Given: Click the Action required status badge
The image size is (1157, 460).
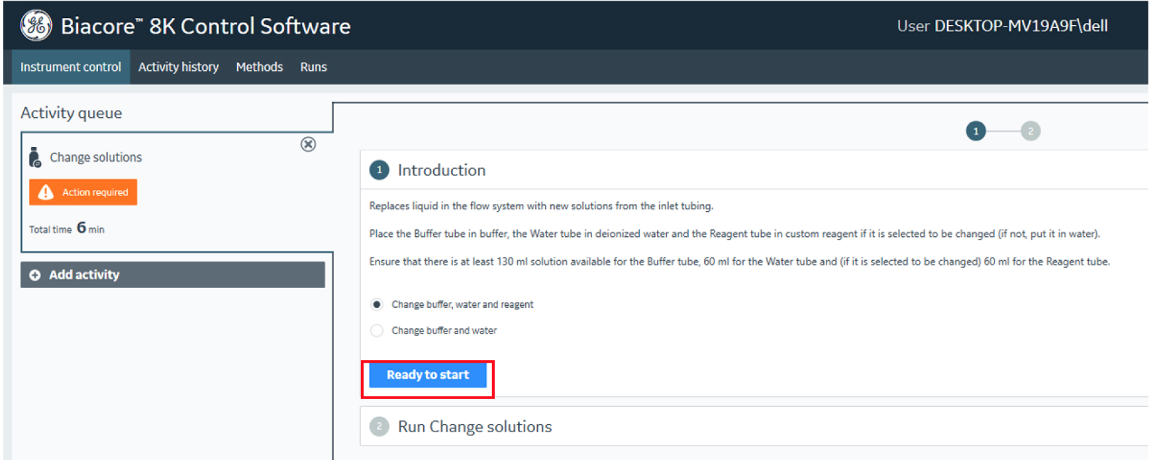Looking at the screenshot, I should 83,192.
